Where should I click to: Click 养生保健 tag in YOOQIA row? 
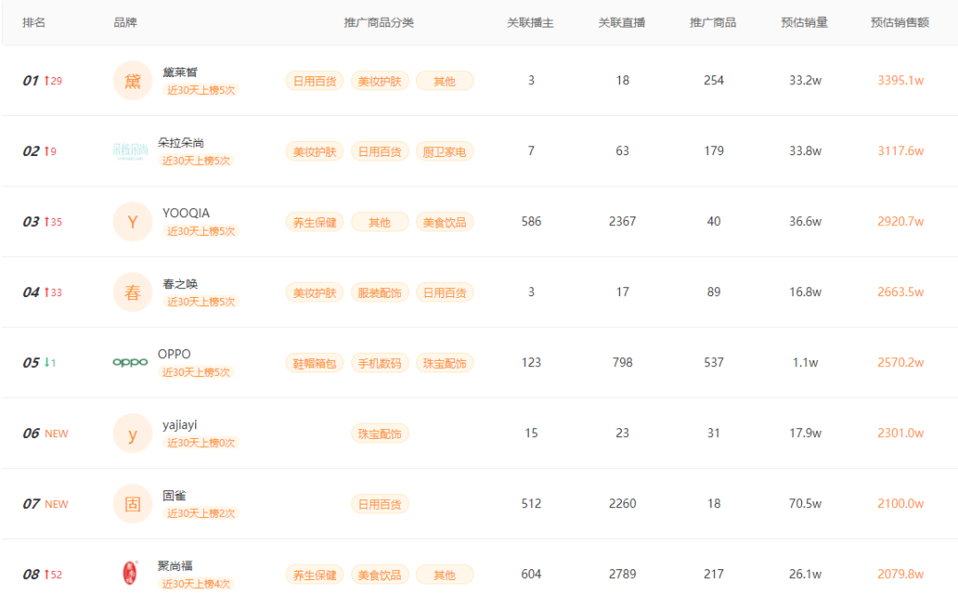coord(315,223)
